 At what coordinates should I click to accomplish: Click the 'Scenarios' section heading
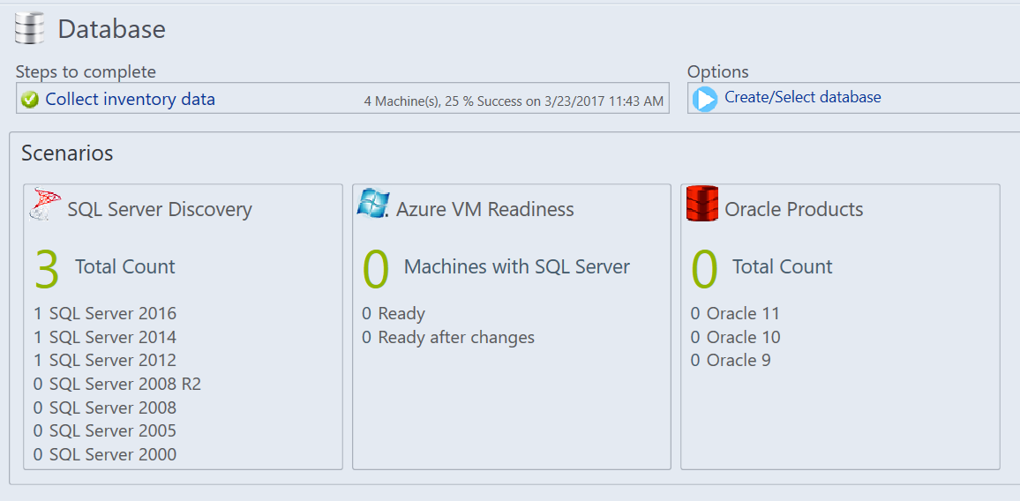[x=67, y=153]
